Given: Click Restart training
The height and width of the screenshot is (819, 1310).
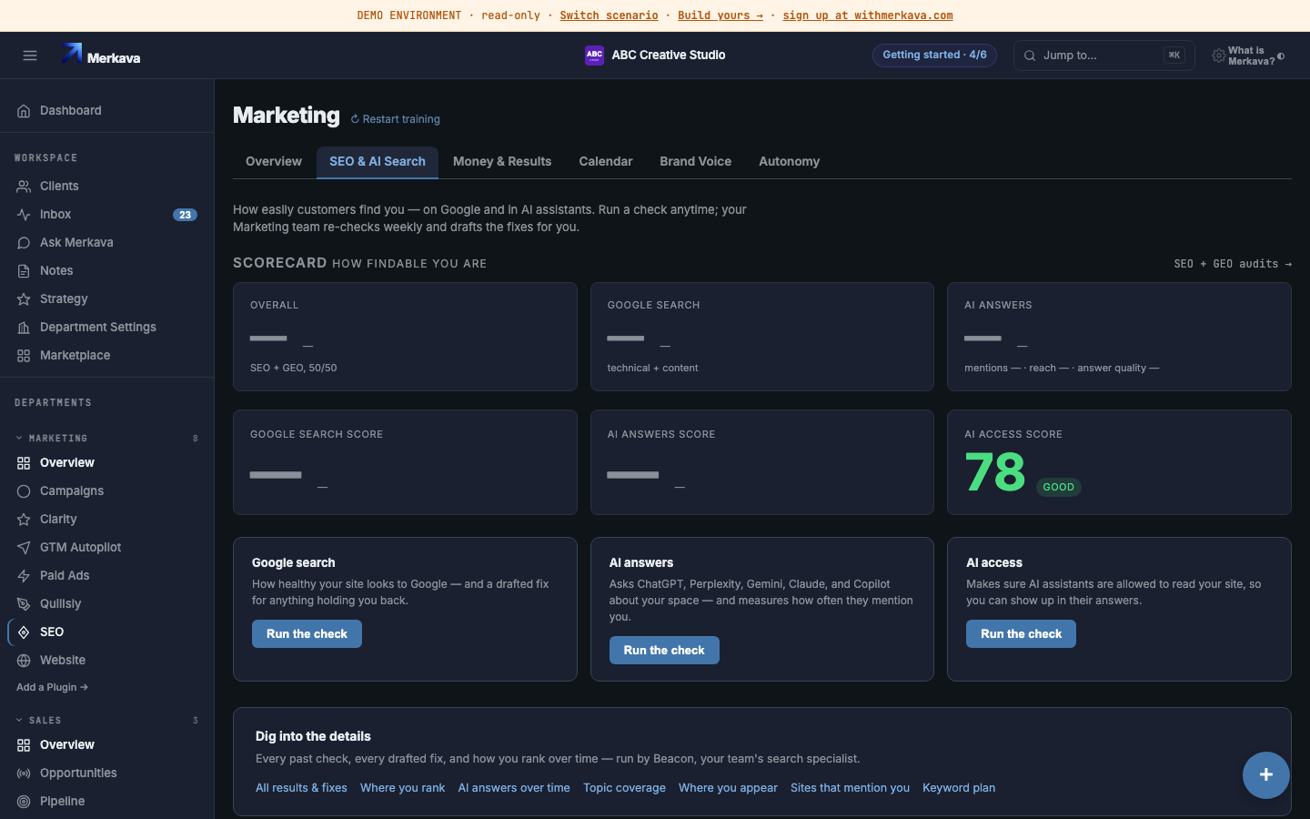Looking at the screenshot, I should pos(396,119).
